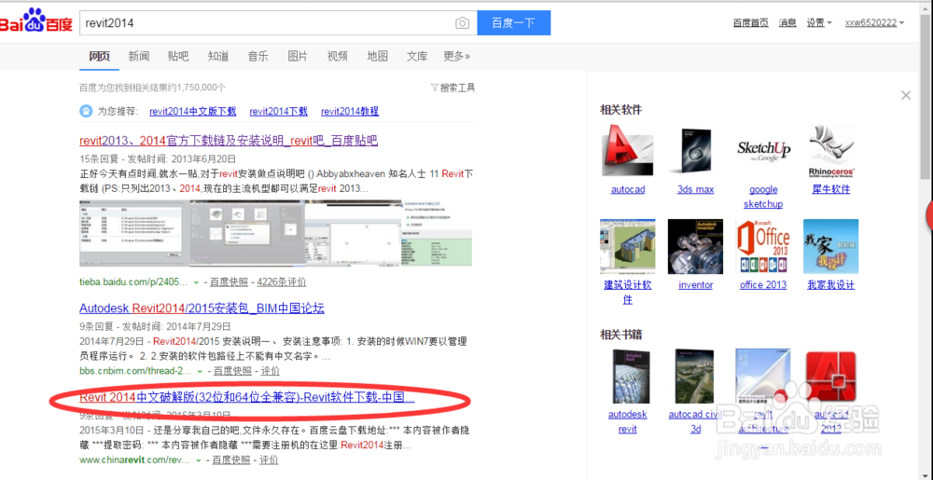Click the 我家我设计 software icon
Image resolution: width=933 pixels, height=480 pixels.
tap(830, 247)
